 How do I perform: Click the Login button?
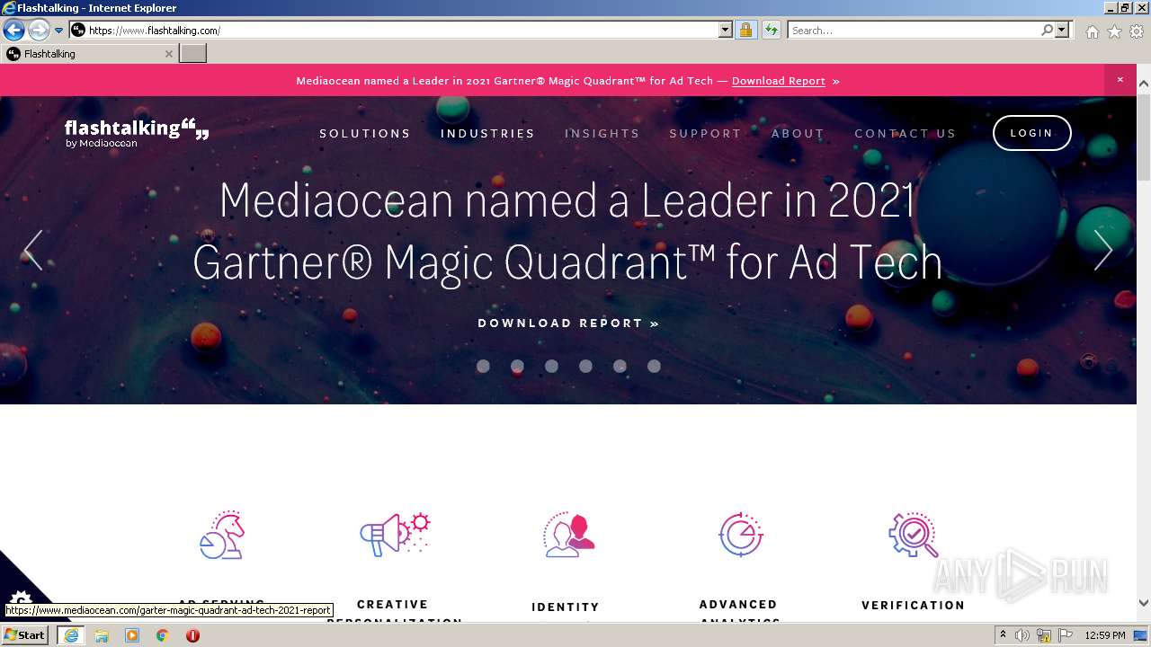1031,133
